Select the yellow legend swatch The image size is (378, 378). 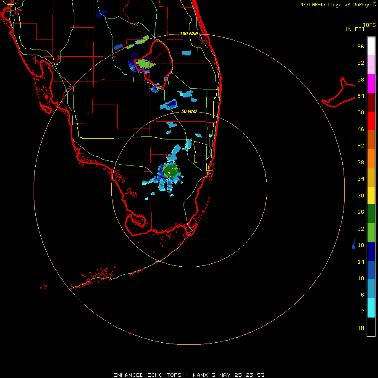tap(371, 196)
